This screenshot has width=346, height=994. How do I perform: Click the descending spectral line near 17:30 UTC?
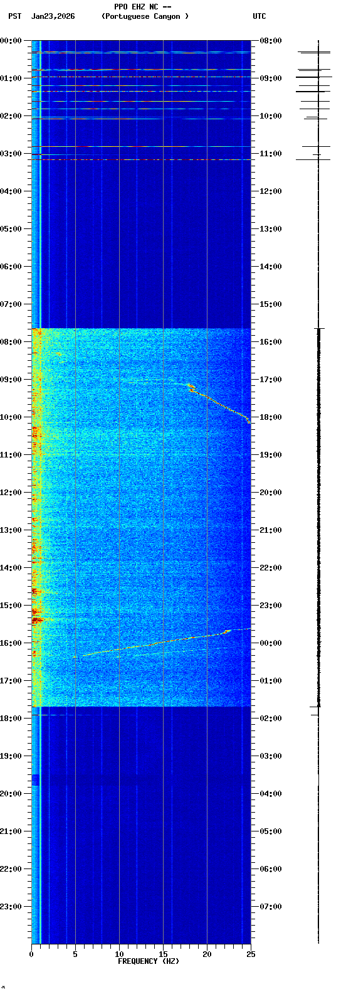click(x=219, y=403)
